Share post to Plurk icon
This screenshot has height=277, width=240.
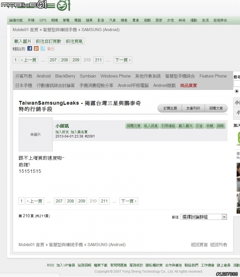(36, 48)
